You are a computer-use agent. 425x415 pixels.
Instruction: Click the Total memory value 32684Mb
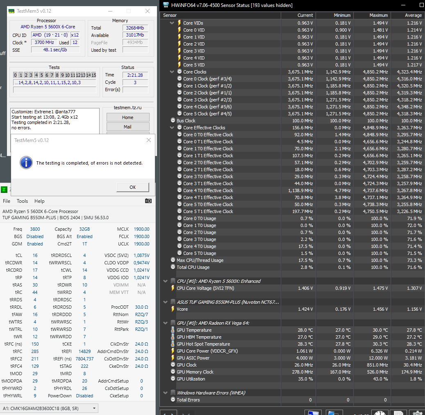(135, 28)
